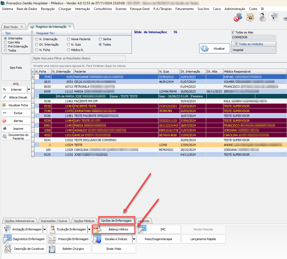287x259 pixels.
Task: Select Nome Paciente search option
Action: click(x=69, y=39)
